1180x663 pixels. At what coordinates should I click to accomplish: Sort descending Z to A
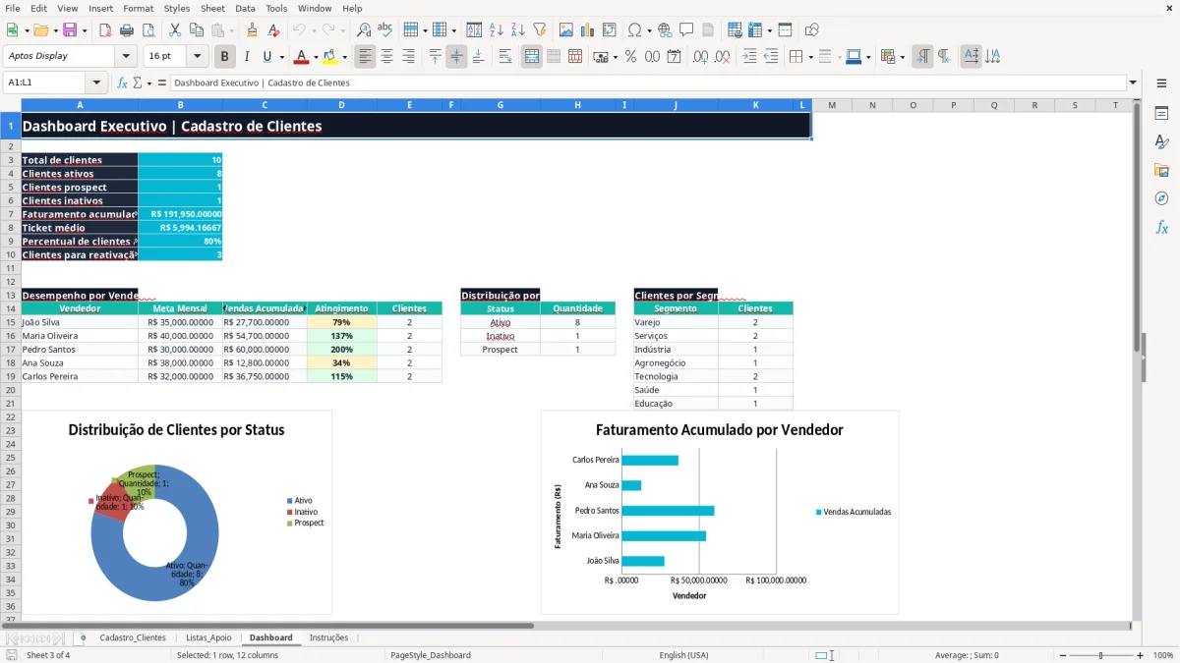(x=517, y=30)
